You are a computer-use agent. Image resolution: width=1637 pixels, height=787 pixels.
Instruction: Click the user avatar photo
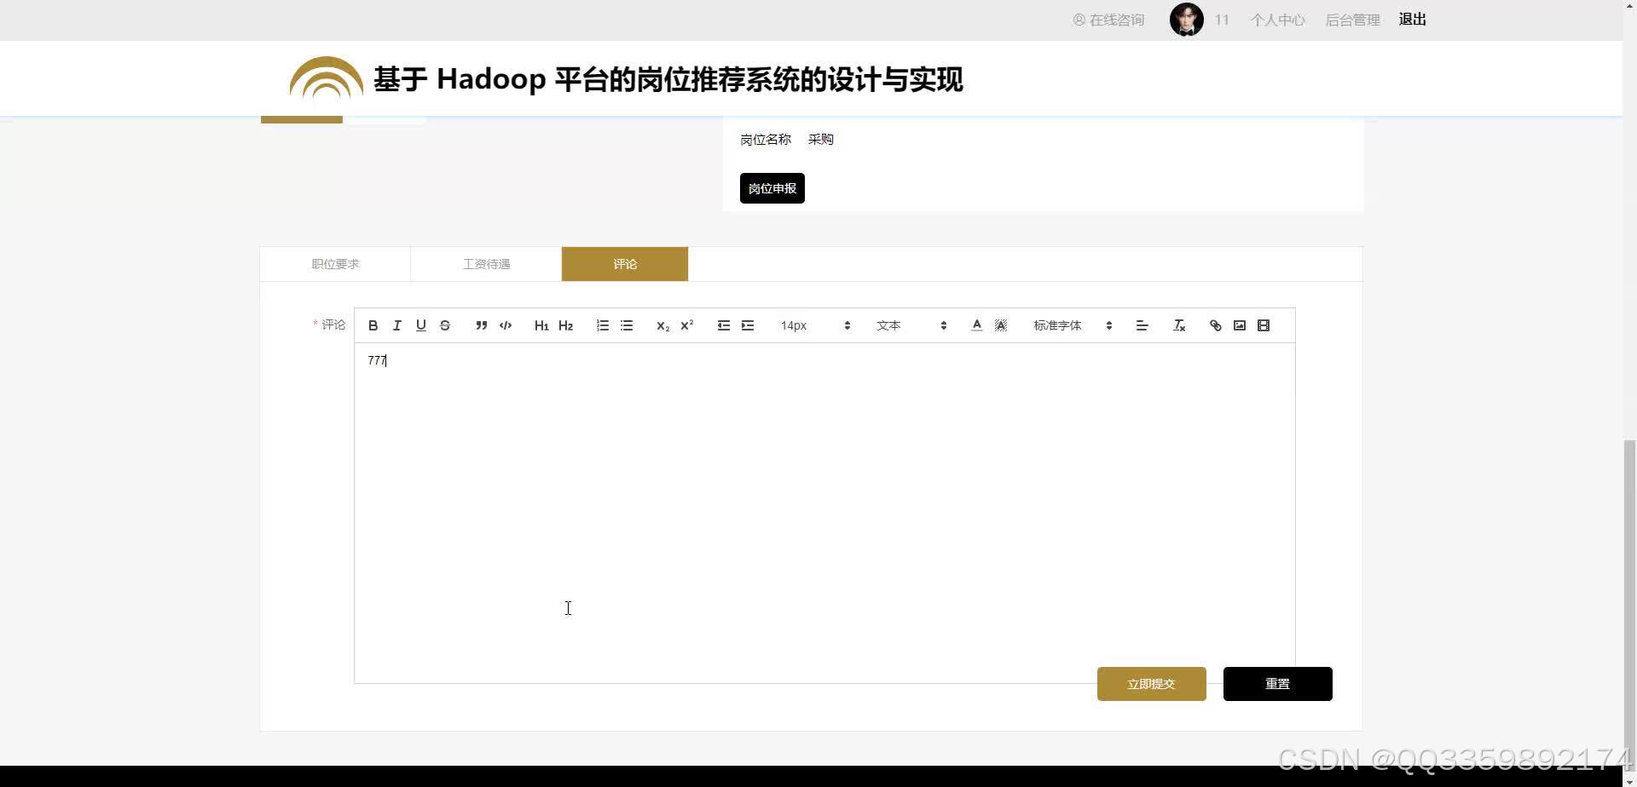click(1187, 19)
